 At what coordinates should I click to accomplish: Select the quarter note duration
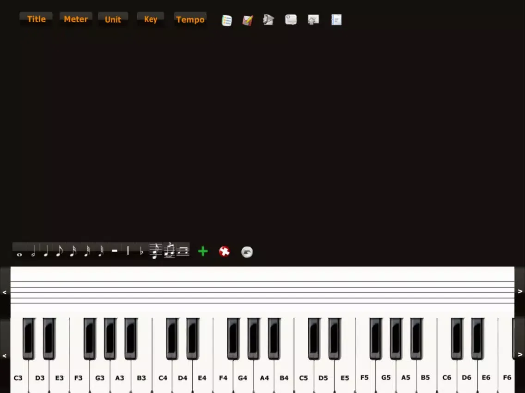pos(46,251)
